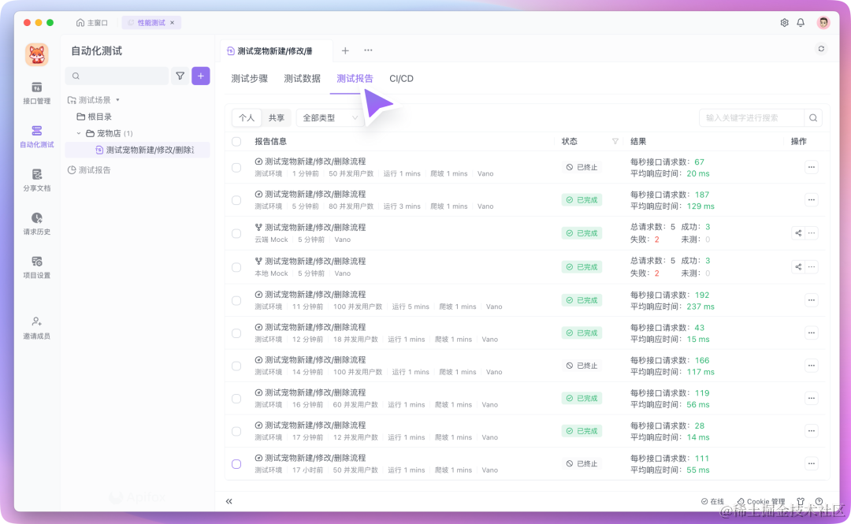
Task: Open more actions for the 187 requests report
Action: point(812,200)
